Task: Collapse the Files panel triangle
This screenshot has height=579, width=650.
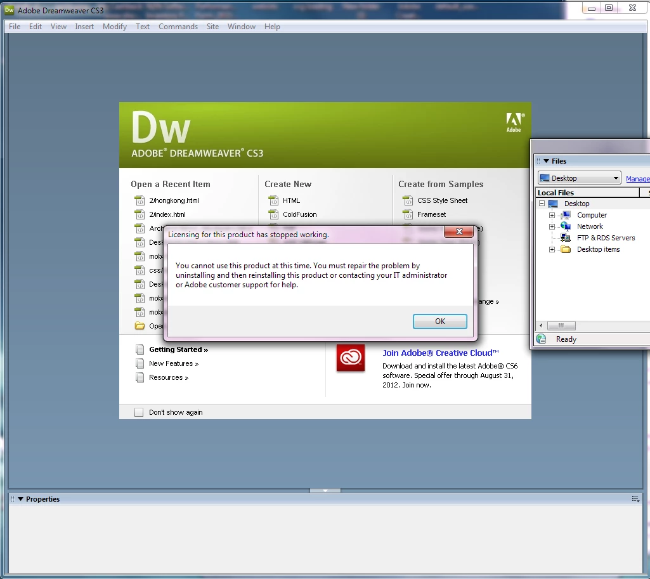Action: tap(547, 161)
